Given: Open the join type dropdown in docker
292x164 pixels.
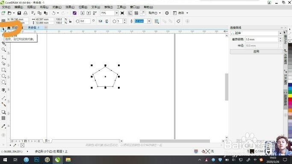Looking at the screenshot, I should [x=280, y=33].
